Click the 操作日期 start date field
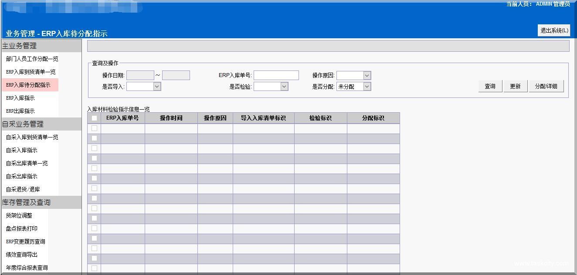 tap(140, 76)
